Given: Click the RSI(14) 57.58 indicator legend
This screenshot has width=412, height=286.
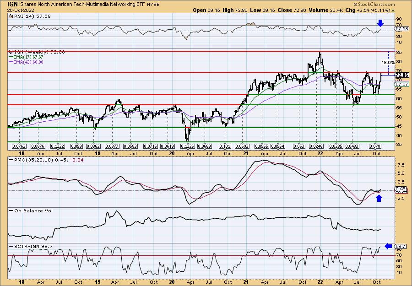Looking at the screenshot, I should (30, 16).
